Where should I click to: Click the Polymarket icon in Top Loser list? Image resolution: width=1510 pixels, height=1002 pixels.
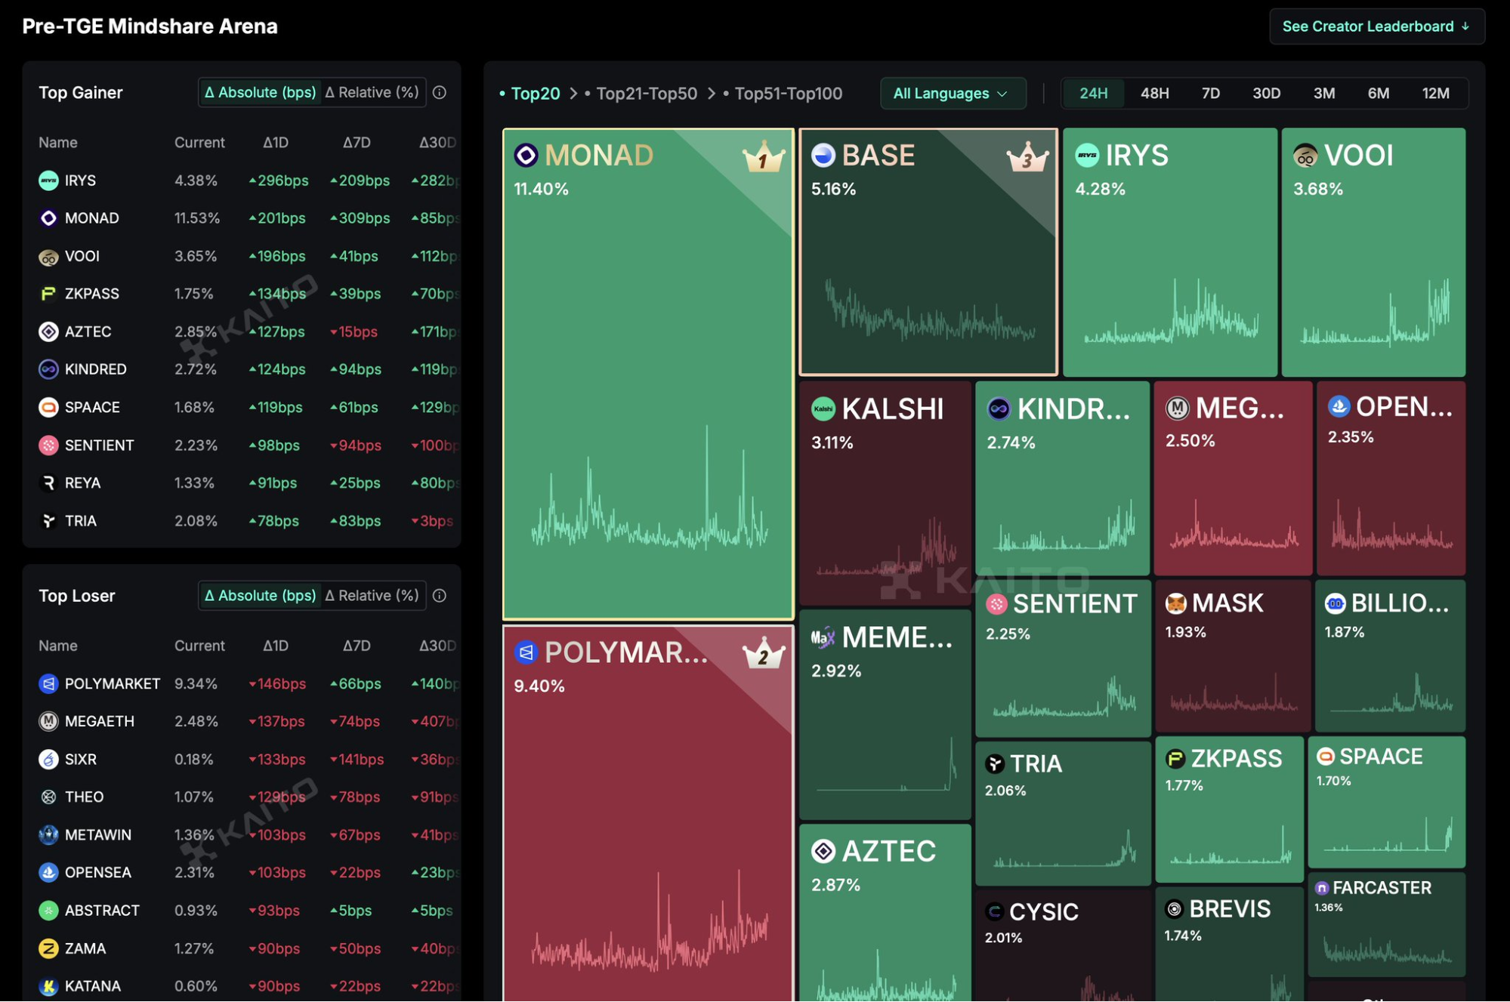(48, 683)
